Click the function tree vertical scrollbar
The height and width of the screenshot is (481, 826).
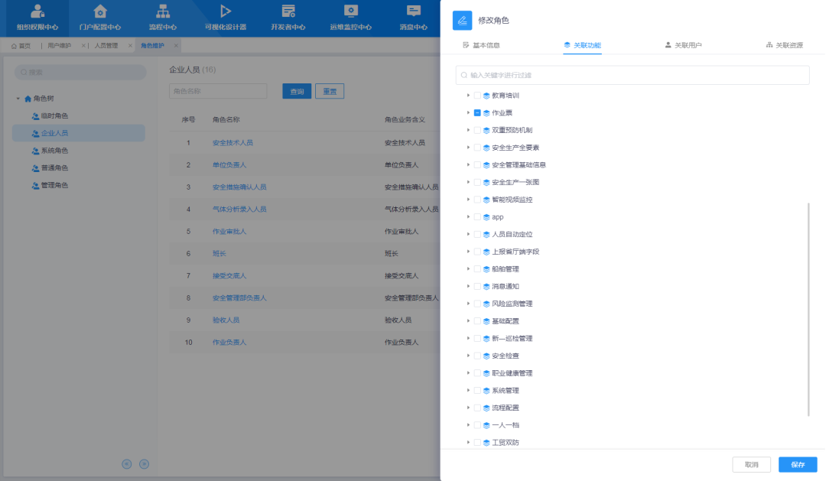coord(808,310)
